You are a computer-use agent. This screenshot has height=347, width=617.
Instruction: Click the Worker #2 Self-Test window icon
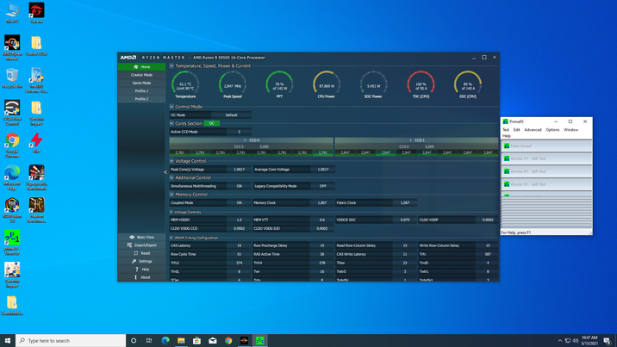507,171
